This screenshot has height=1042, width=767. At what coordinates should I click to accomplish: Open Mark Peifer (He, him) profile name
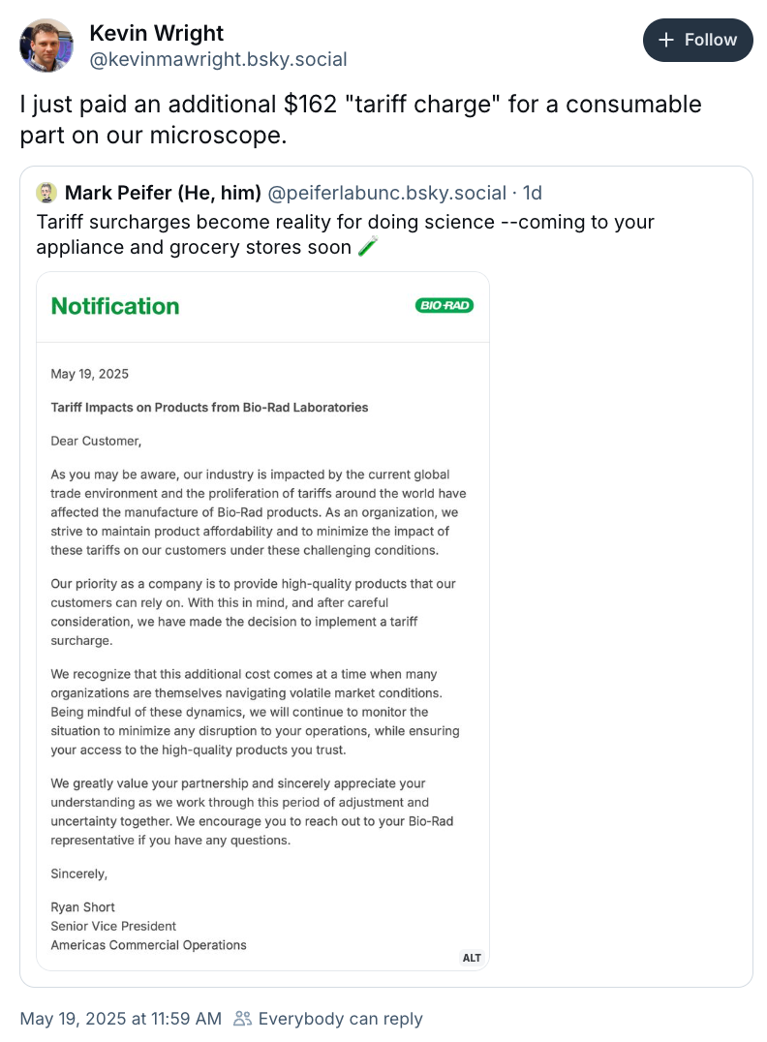coord(163,193)
